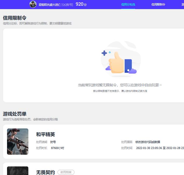The image size is (184, 175).
Task: Switch to the 信用分礼包 tab
Action: click(128, 4)
